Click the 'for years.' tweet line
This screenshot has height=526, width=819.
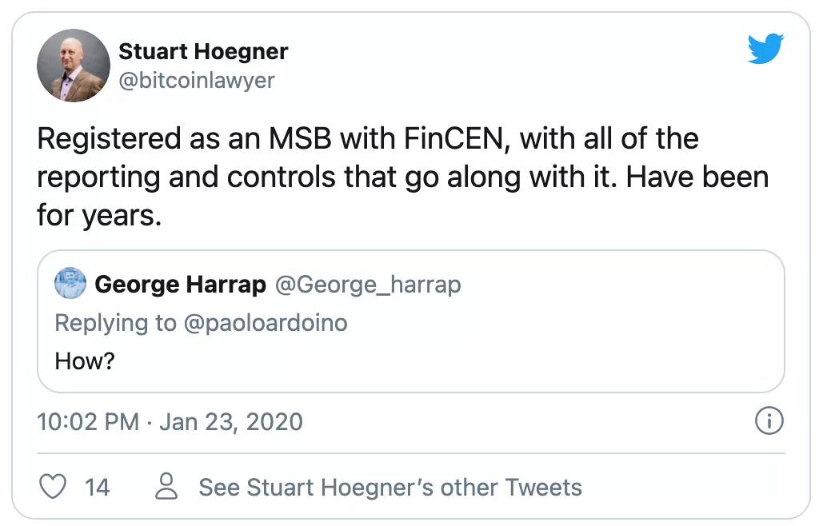(99, 214)
